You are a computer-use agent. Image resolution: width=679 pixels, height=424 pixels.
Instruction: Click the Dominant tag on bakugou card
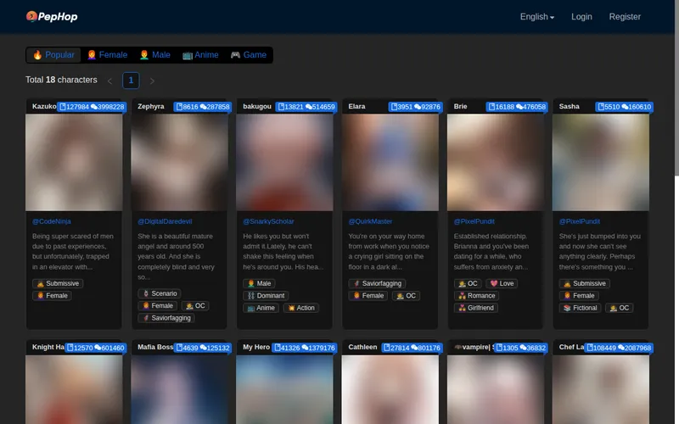266,295
